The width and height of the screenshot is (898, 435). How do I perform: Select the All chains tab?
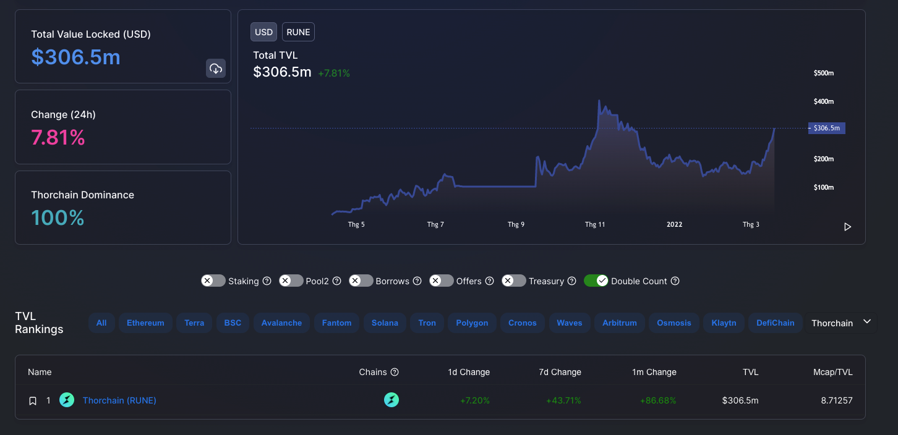pos(101,323)
